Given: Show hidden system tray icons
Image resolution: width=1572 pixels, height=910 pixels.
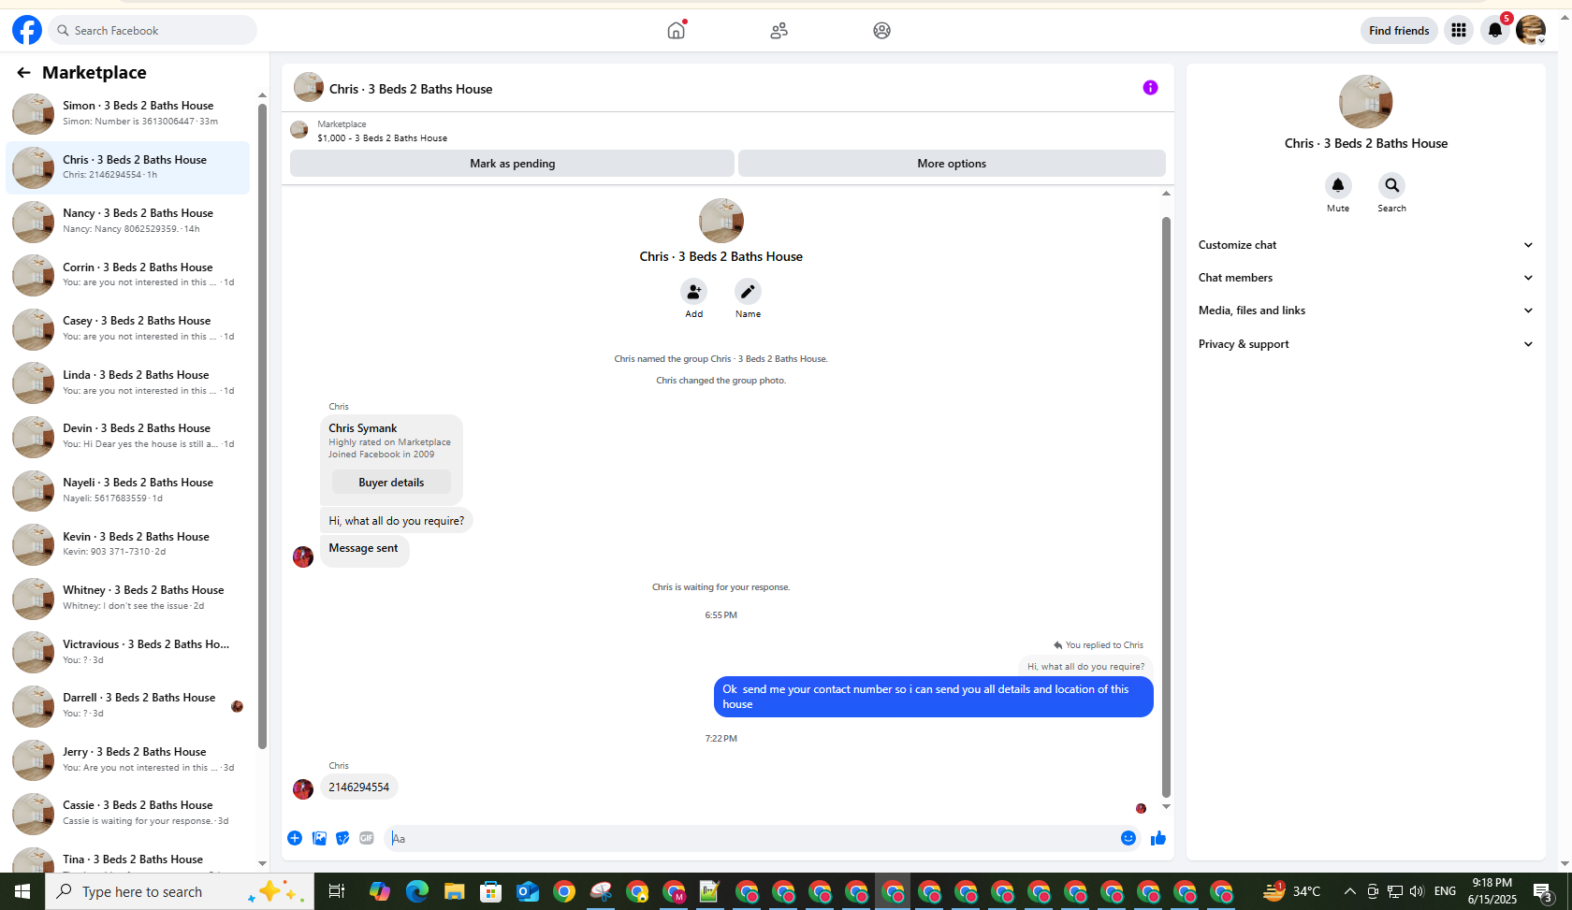Looking at the screenshot, I should 1349,891.
